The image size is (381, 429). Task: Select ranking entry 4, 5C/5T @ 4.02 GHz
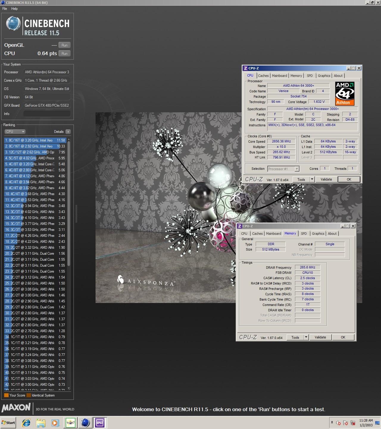pos(35,158)
